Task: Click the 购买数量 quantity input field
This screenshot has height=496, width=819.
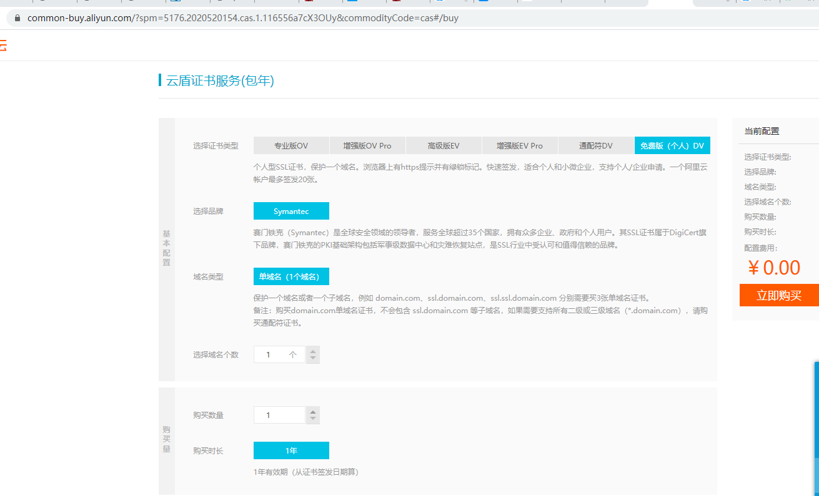Action: (279, 415)
